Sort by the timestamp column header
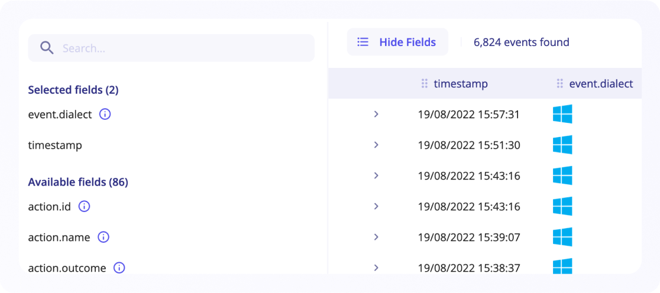Image resolution: width=660 pixels, height=293 pixels. coord(461,84)
